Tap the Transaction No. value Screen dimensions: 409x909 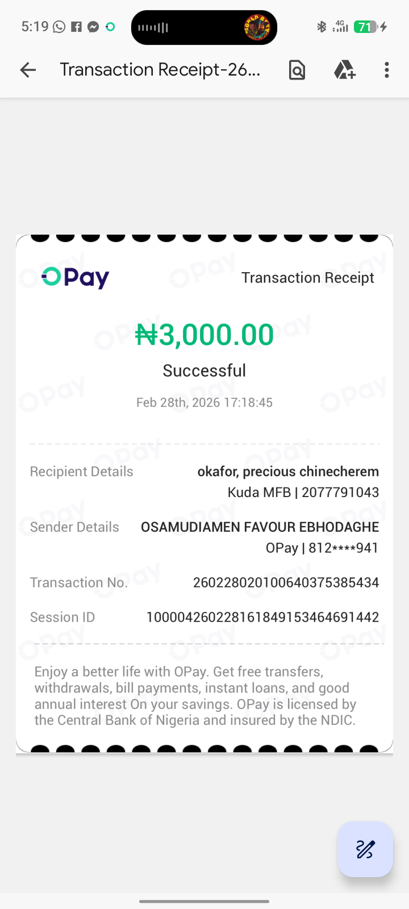286,582
